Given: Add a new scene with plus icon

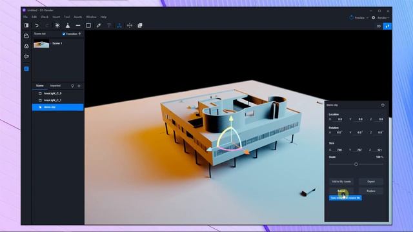Looking at the screenshot, I should (80, 34).
